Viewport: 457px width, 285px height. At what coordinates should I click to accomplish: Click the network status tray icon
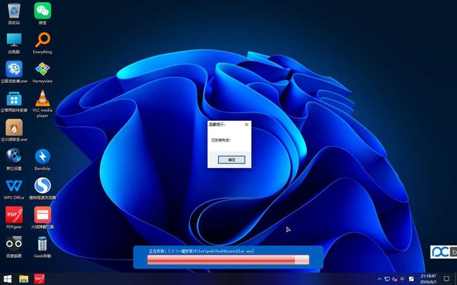tap(387, 279)
